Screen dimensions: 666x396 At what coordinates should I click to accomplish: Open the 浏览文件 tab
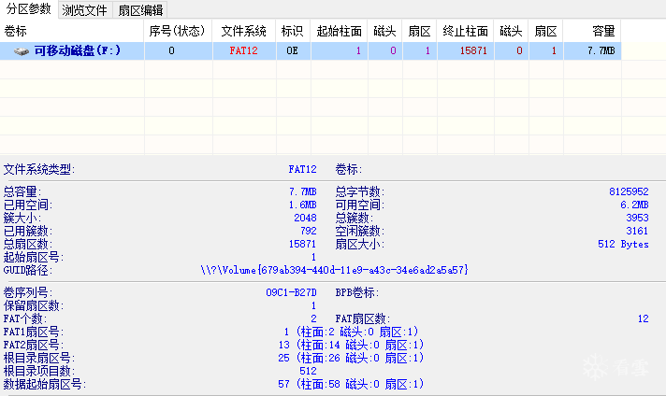[x=84, y=10]
